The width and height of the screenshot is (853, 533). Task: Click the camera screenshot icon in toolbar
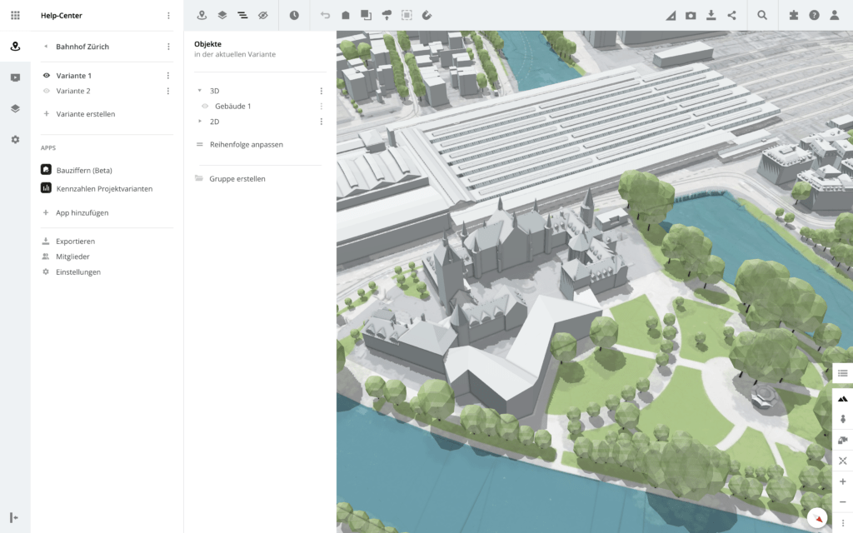coord(691,15)
